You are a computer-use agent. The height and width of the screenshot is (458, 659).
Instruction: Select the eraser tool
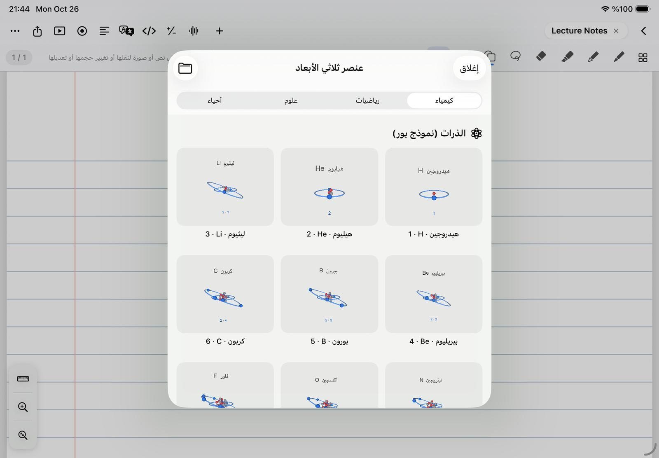tap(541, 56)
